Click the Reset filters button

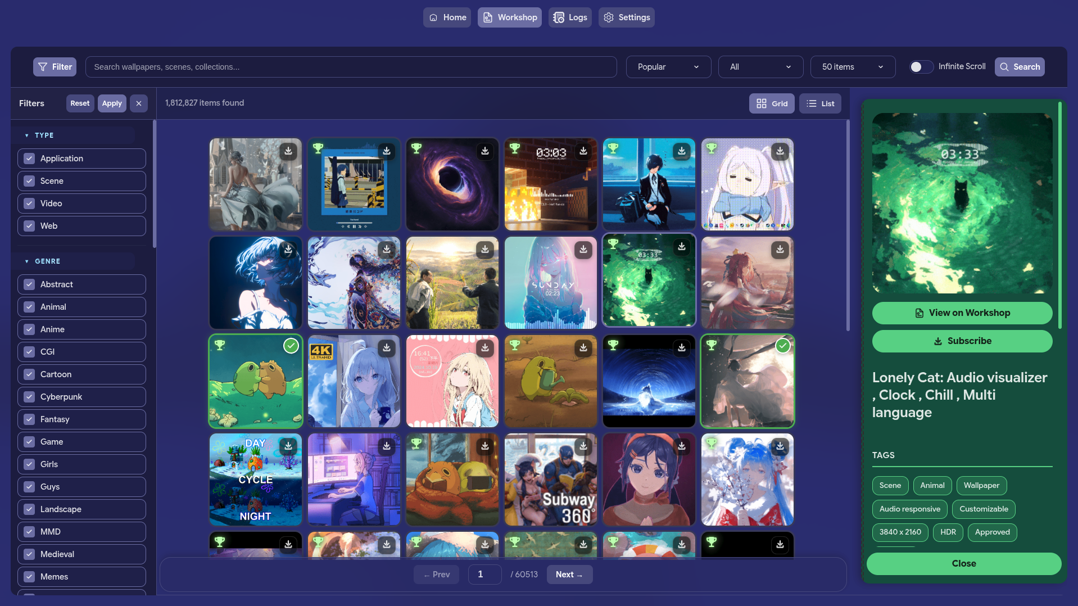(80, 103)
